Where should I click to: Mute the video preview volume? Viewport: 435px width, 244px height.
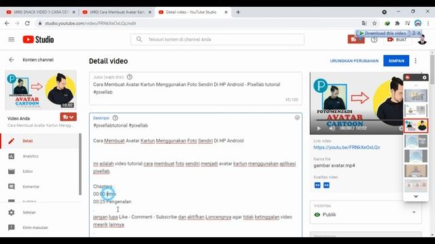pos(332,128)
